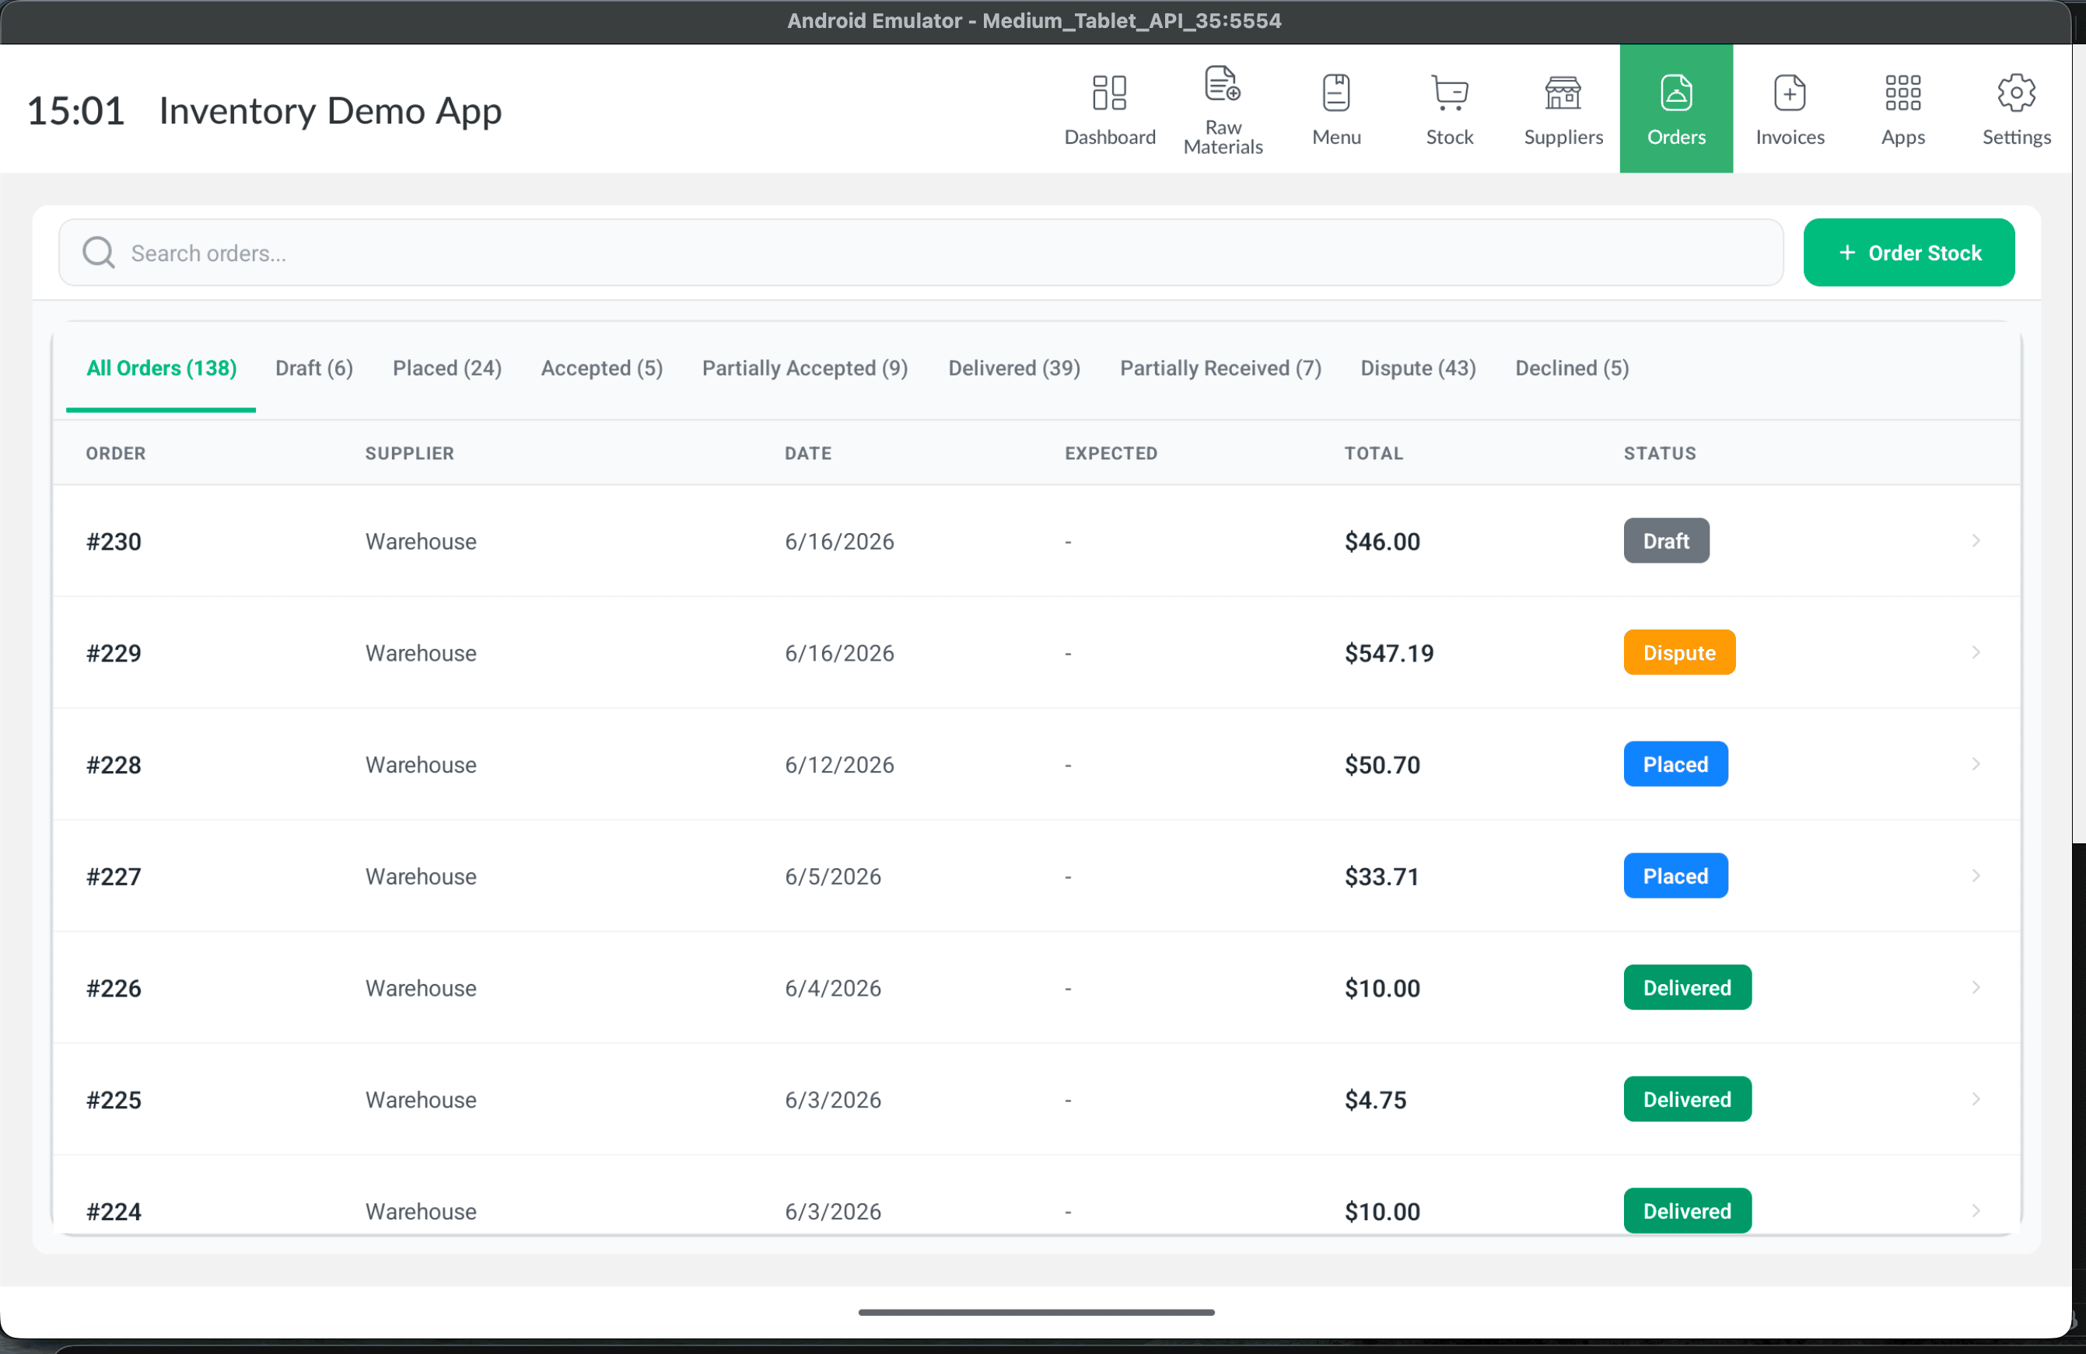Click the Delivered badge on order #226

click(x=1686, y=988)
